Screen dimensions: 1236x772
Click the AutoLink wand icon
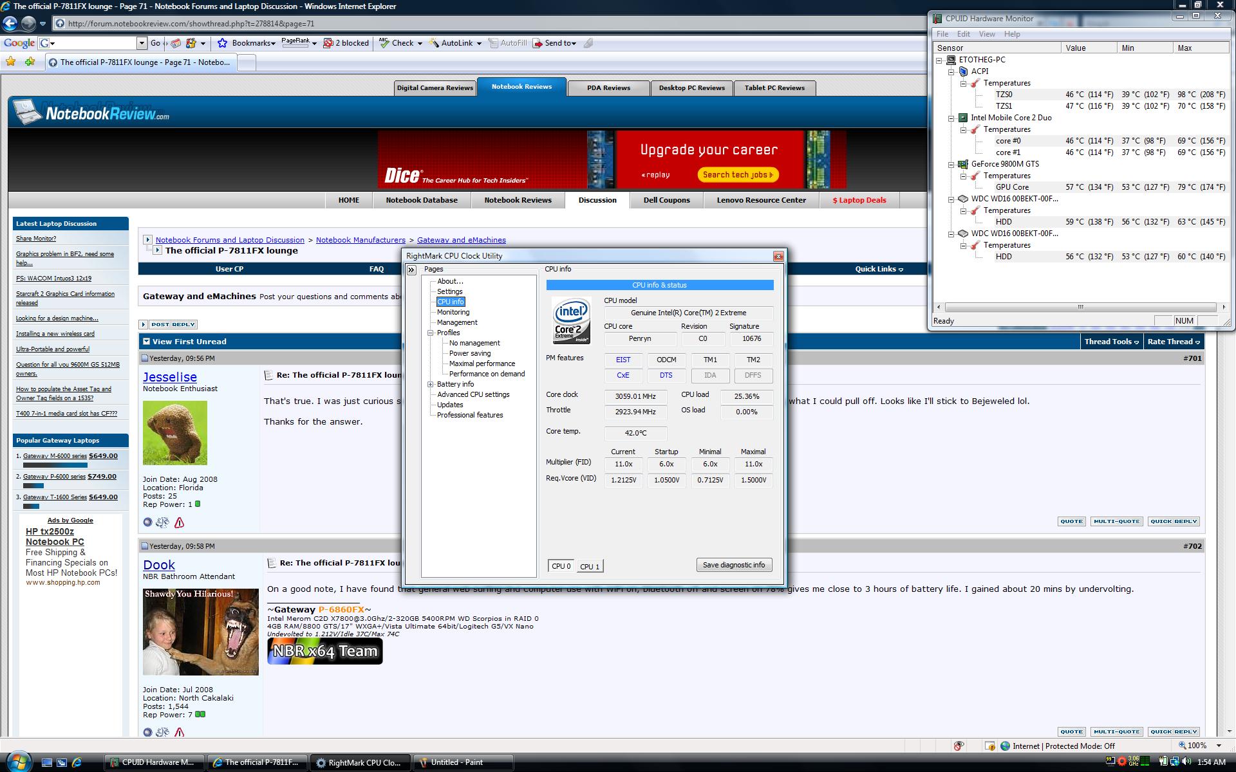point(434,43)
